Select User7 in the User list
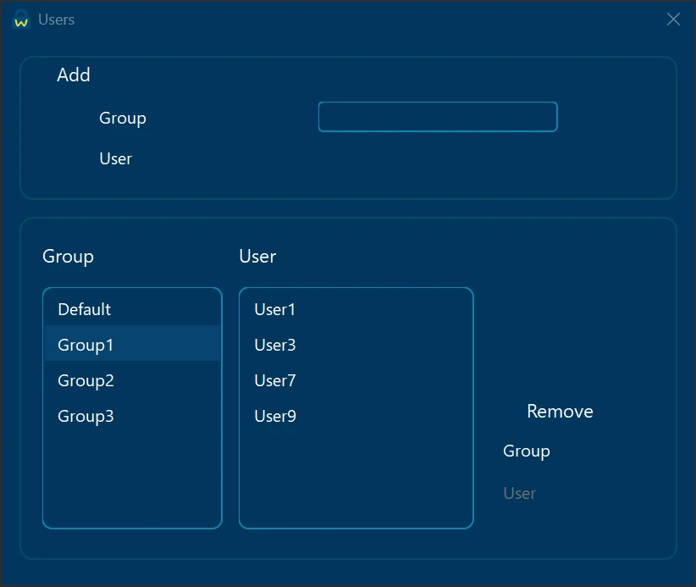The image size is (696, 587). point(356,380)
